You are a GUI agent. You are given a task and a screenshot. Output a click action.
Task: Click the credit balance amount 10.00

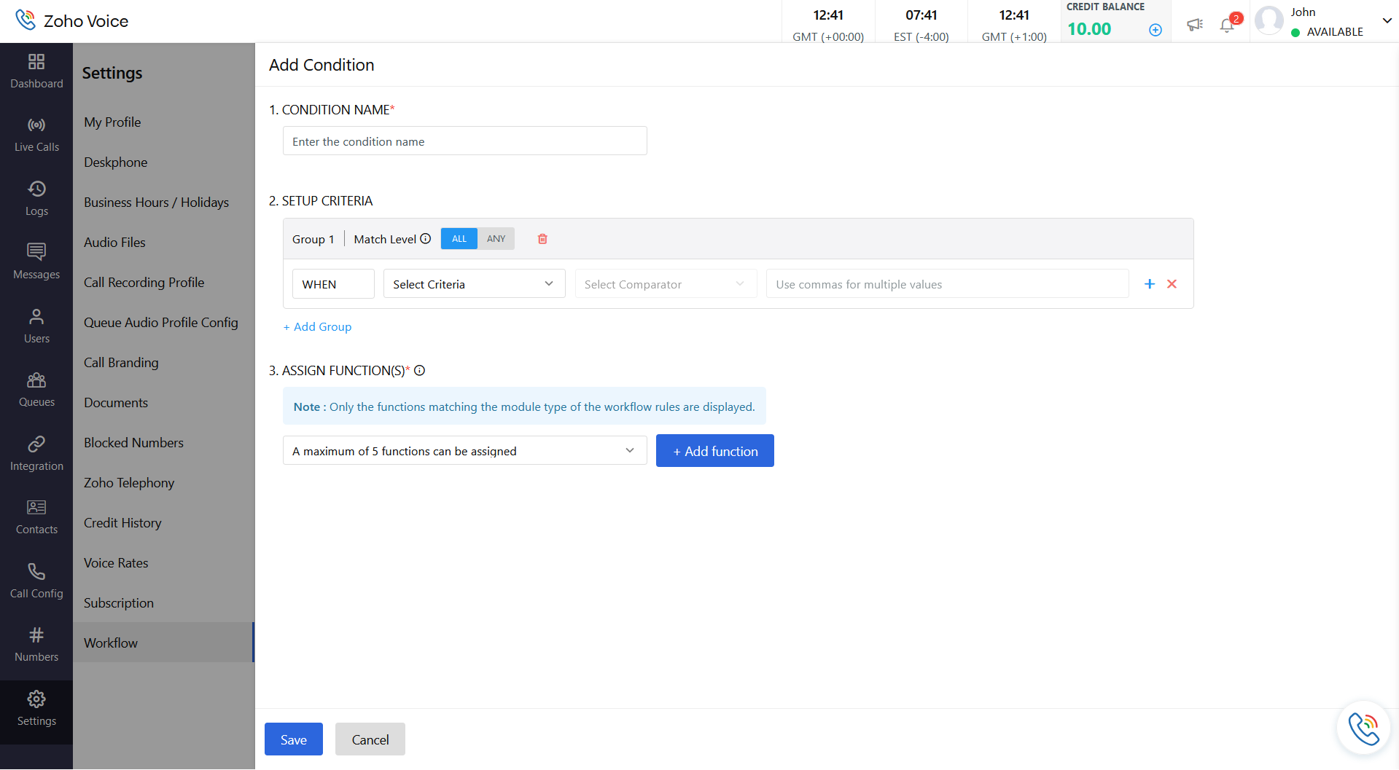click(x=1089, y=29)
